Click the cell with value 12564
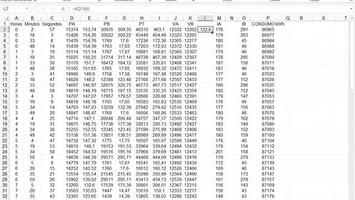Viewport: 355px width, 200px height. [175, 174]
